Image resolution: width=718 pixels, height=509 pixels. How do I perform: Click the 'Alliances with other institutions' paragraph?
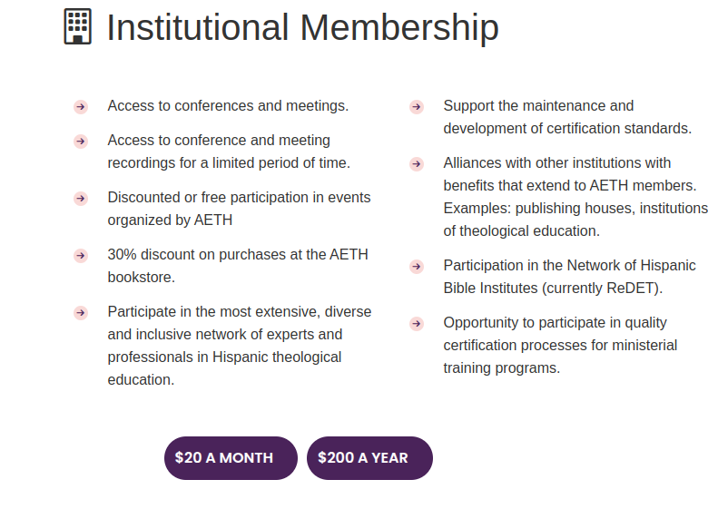(575, 197)
